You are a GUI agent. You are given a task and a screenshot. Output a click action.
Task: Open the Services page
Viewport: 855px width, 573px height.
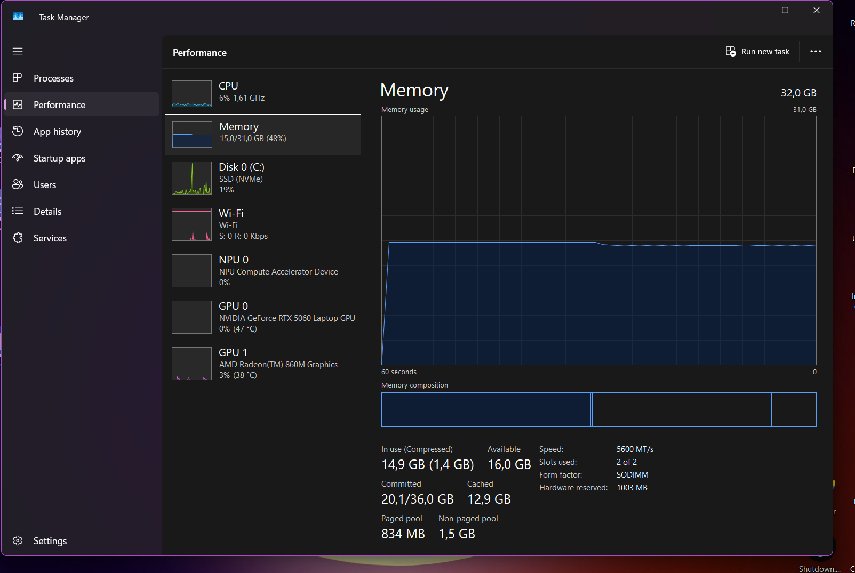coord(82,238)
